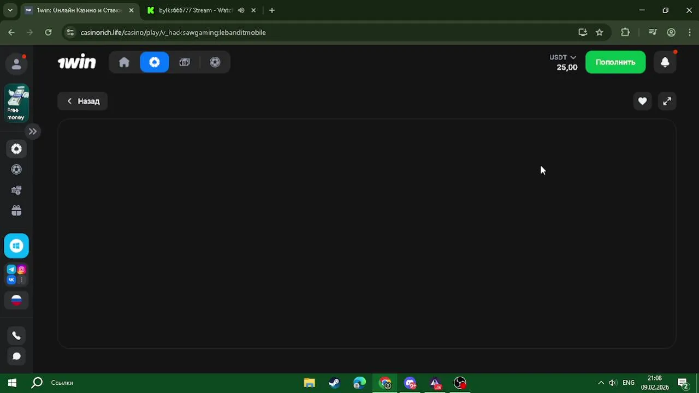Click the casinorich.life address bar URL
The image size is (699, 393).
[x=173, y=32]
